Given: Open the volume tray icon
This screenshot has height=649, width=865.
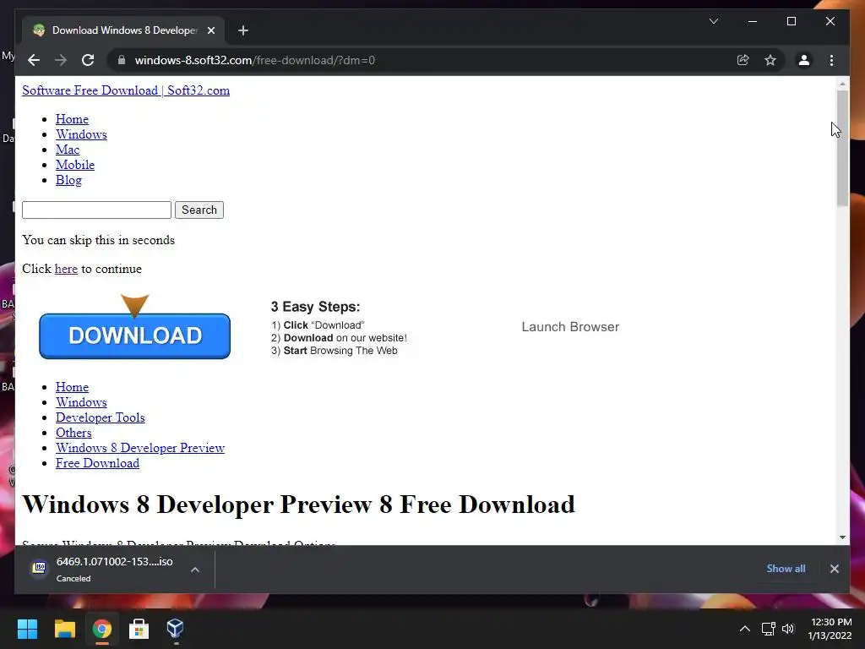Looking at the screenshot, I should coord(788,629).
